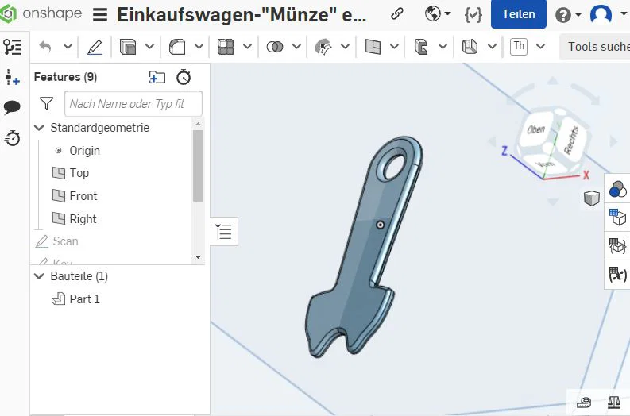The image size is (630, 416).
Task: Click the Features (9) header
Action: tap(65, 77)
